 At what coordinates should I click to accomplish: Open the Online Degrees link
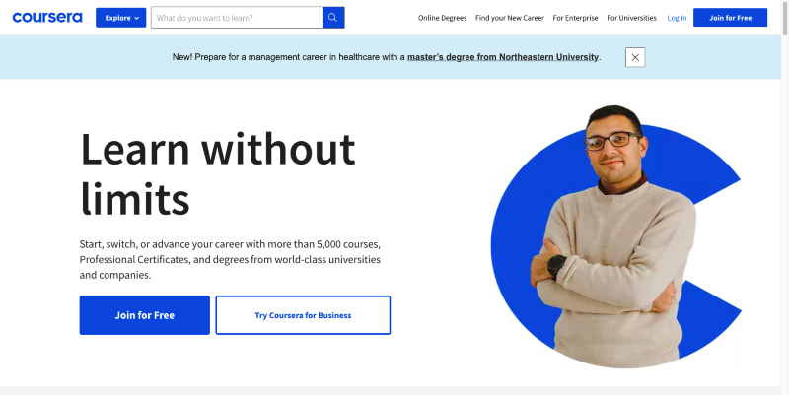(x=442, y=18)
